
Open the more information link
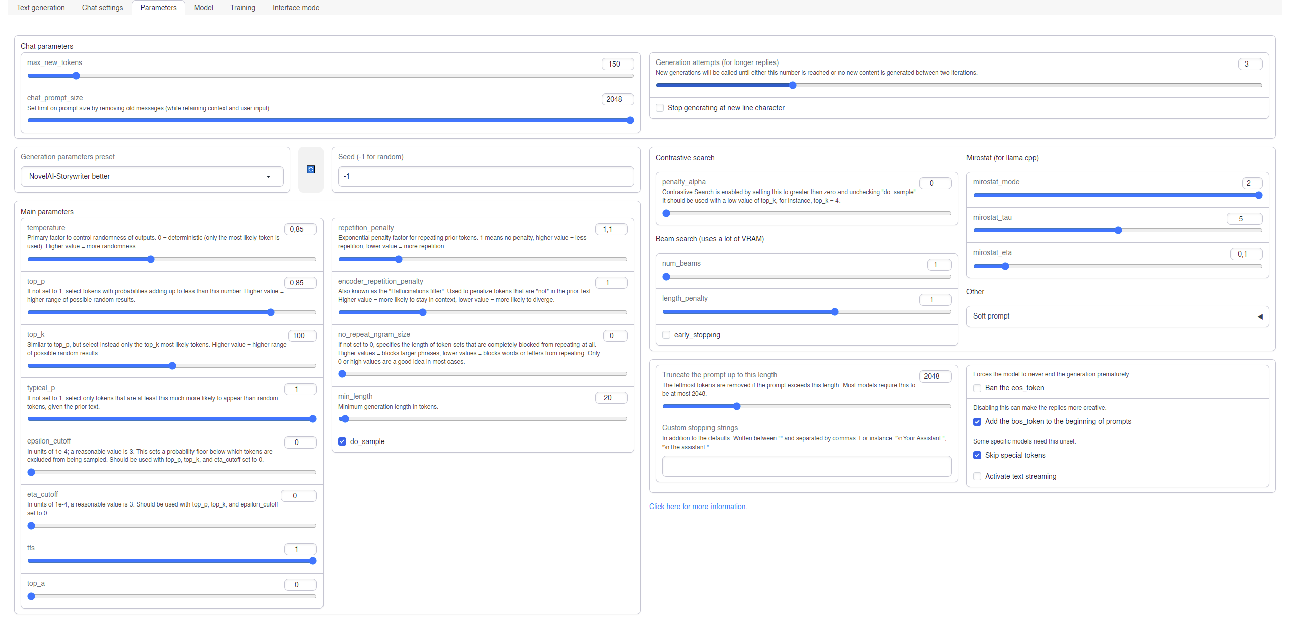click(698, 507)
